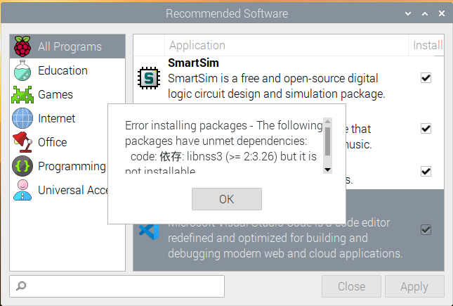
Task: Click the raspberry All Programs icon
Action: coord(22,46)
